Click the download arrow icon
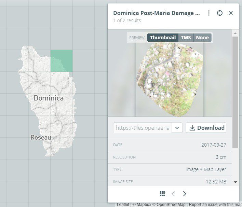The width and height of the screenshot is (242, 207). click(192, 128)
